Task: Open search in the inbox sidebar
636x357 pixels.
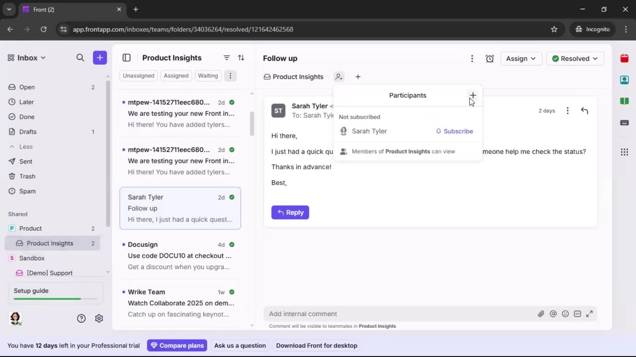Action: pyautogui.click(x=80, y=58)
